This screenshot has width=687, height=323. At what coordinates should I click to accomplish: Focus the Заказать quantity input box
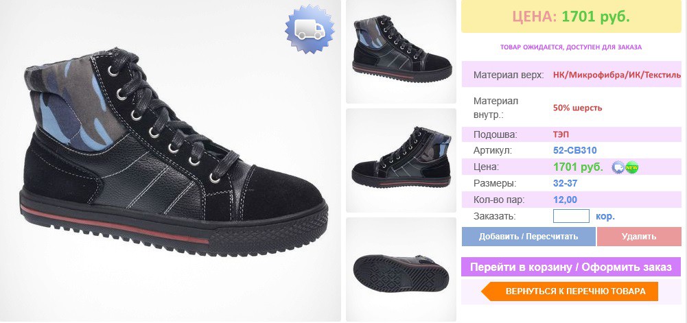pyautogui.click(x=571, y=216)
